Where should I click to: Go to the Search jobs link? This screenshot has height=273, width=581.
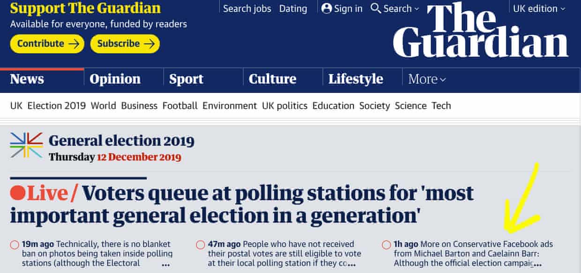[x=247, y=8]
